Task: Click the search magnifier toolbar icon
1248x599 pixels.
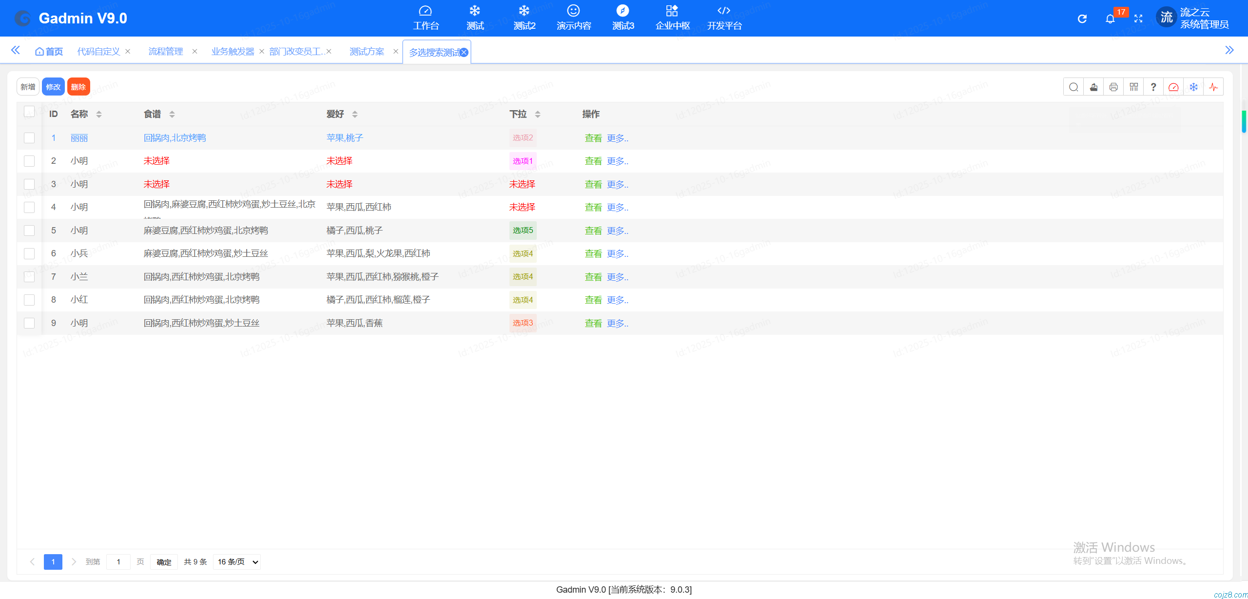Action: pyautogui.click(x=1073, y=87)
